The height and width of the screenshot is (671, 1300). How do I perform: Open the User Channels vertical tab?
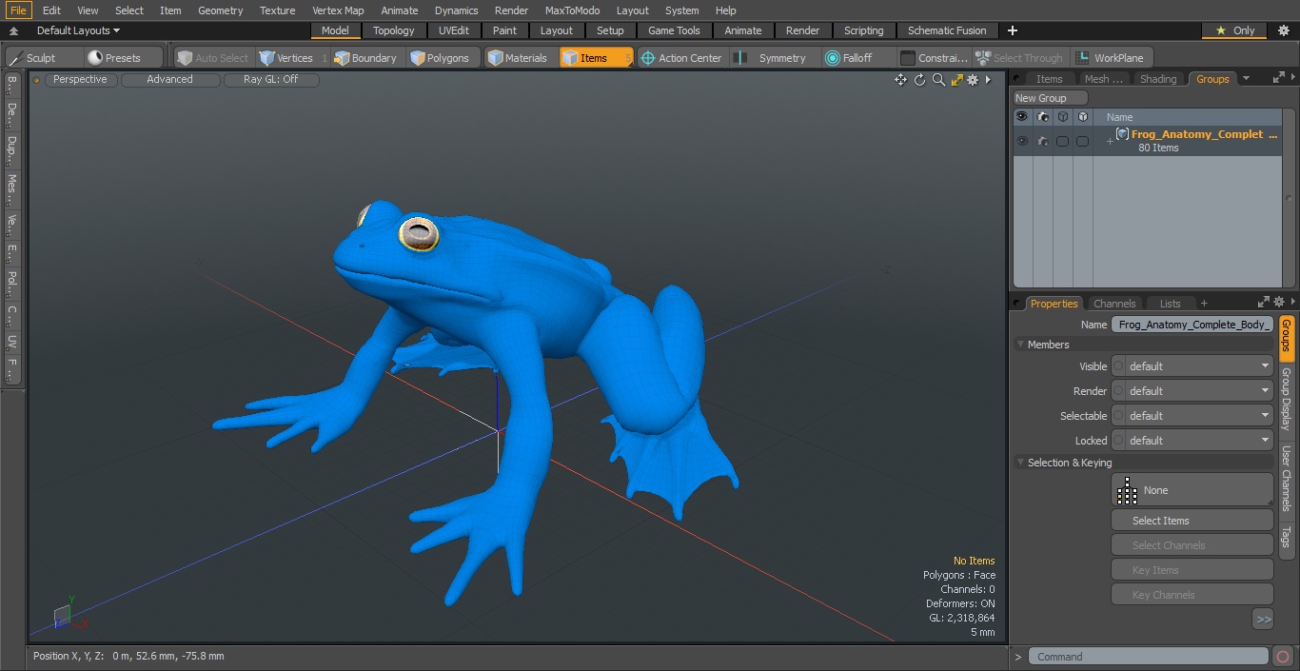click(x=1287, y=479)
